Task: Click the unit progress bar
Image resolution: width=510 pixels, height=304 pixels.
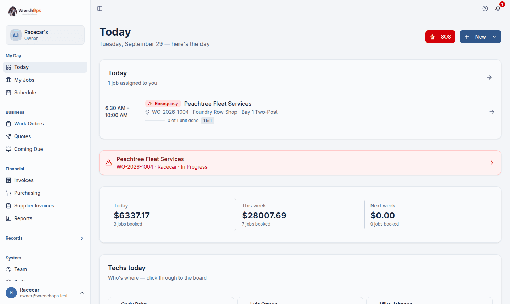Action: [x=155, y=121]
